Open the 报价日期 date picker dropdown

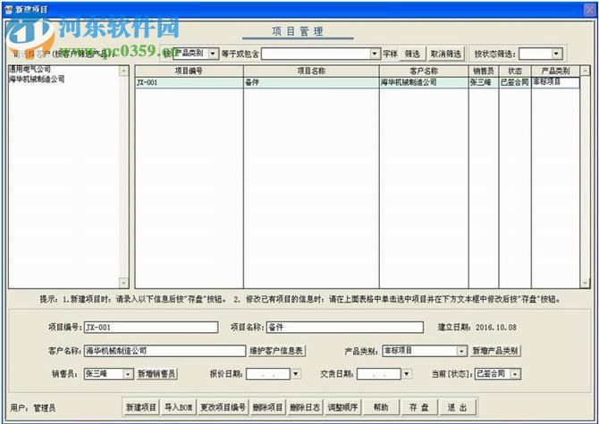pos(296,374)
